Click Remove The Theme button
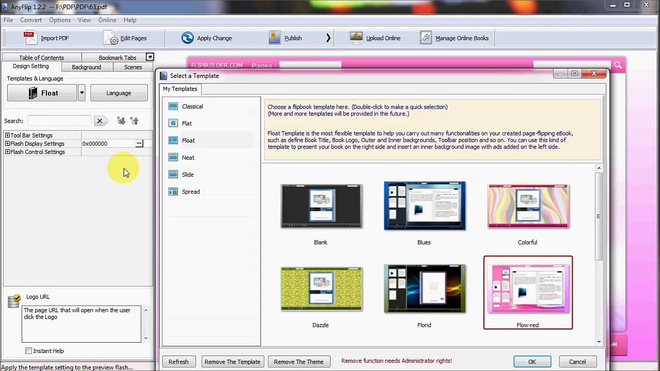660x371 pixels. point(299,362)
